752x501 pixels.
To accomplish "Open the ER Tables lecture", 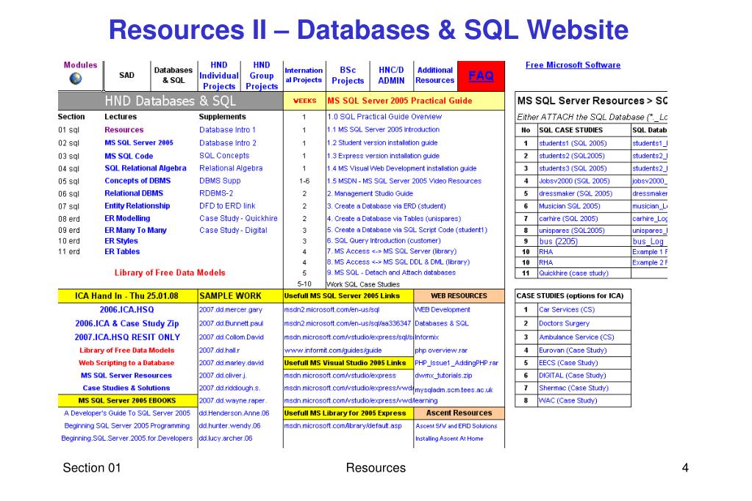I will point(122,252).
